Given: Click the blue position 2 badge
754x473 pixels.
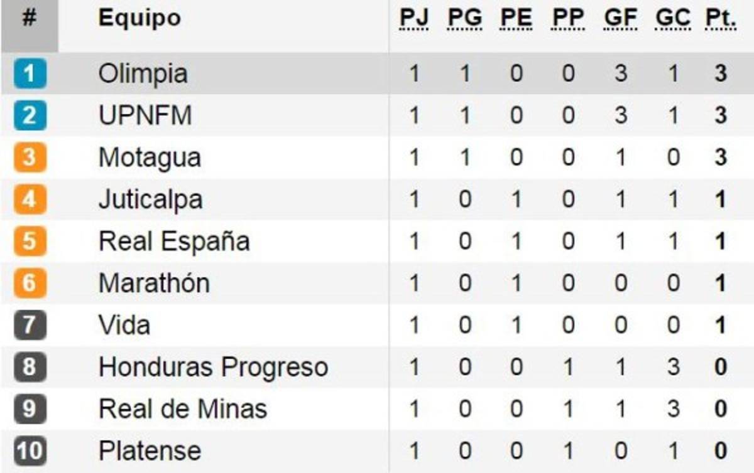Looking at the screenshot, I should (29, 116).
